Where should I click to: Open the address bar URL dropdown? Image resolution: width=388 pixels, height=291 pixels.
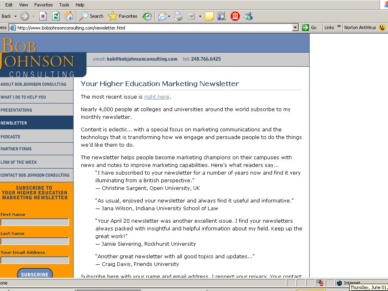tap(295, 27)
